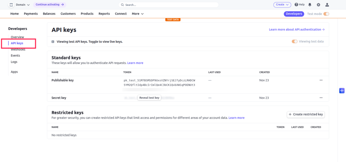The width and height of the screenshot is (346, 162).
Task: Select Overview in Developers sidebar
Action: (18, 37)
